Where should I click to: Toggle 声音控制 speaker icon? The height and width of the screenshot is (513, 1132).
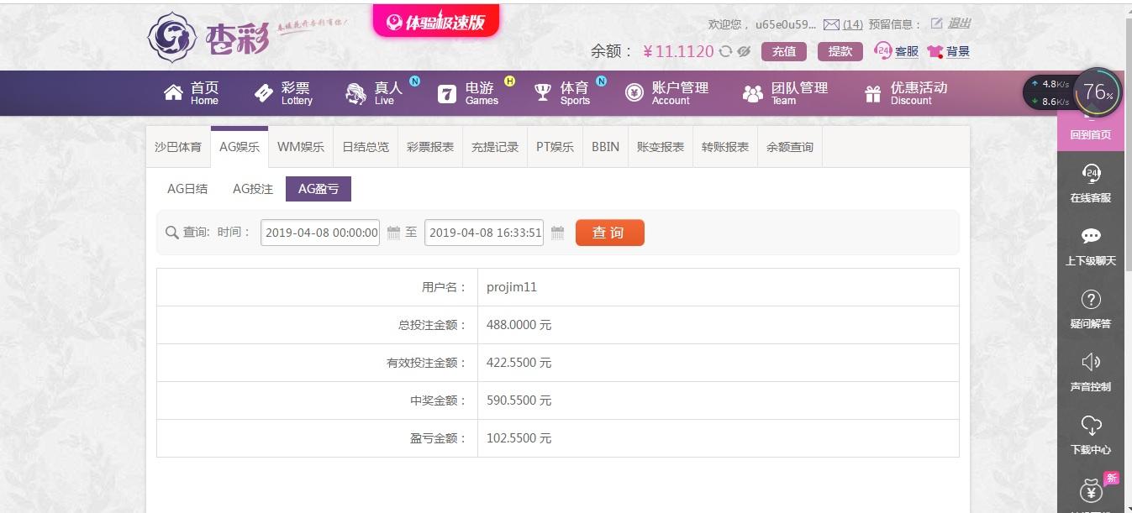click(1091, 362)
